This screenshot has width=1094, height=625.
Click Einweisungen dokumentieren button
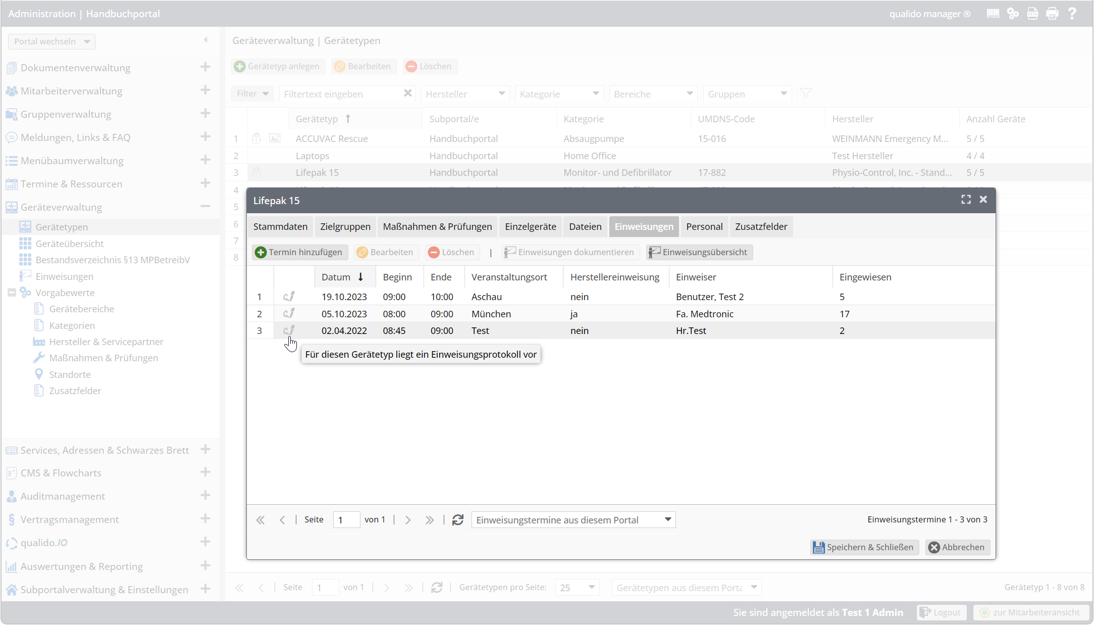point(570,252)
